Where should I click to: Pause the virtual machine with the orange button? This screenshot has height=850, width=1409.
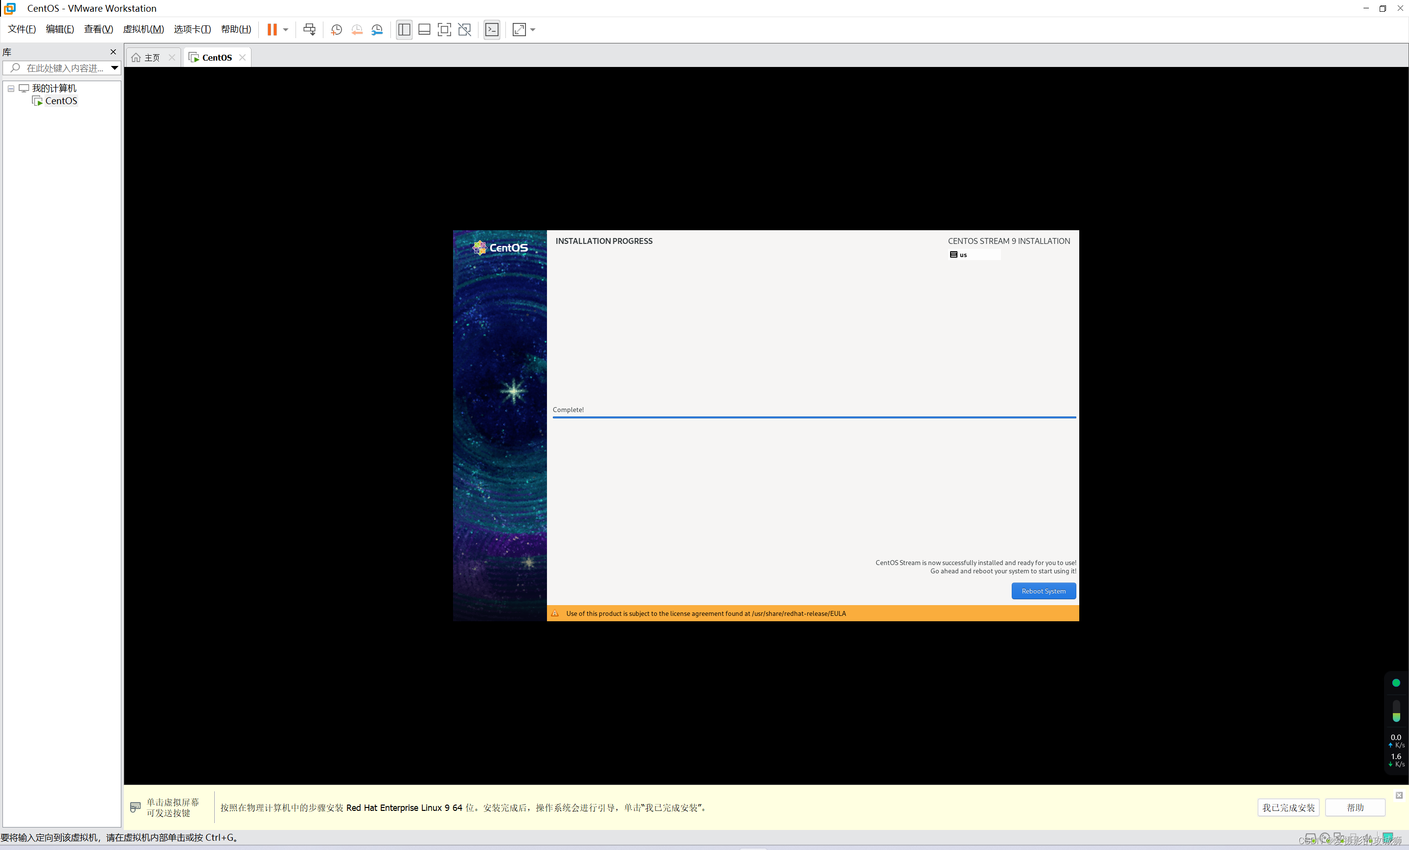[272, 30]
